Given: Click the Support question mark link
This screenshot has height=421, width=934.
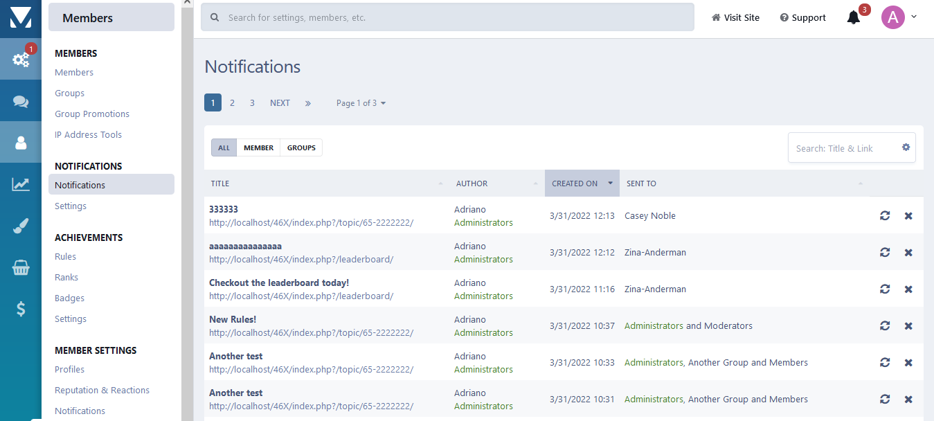Looking at the screenshot, I should point(802,18).
